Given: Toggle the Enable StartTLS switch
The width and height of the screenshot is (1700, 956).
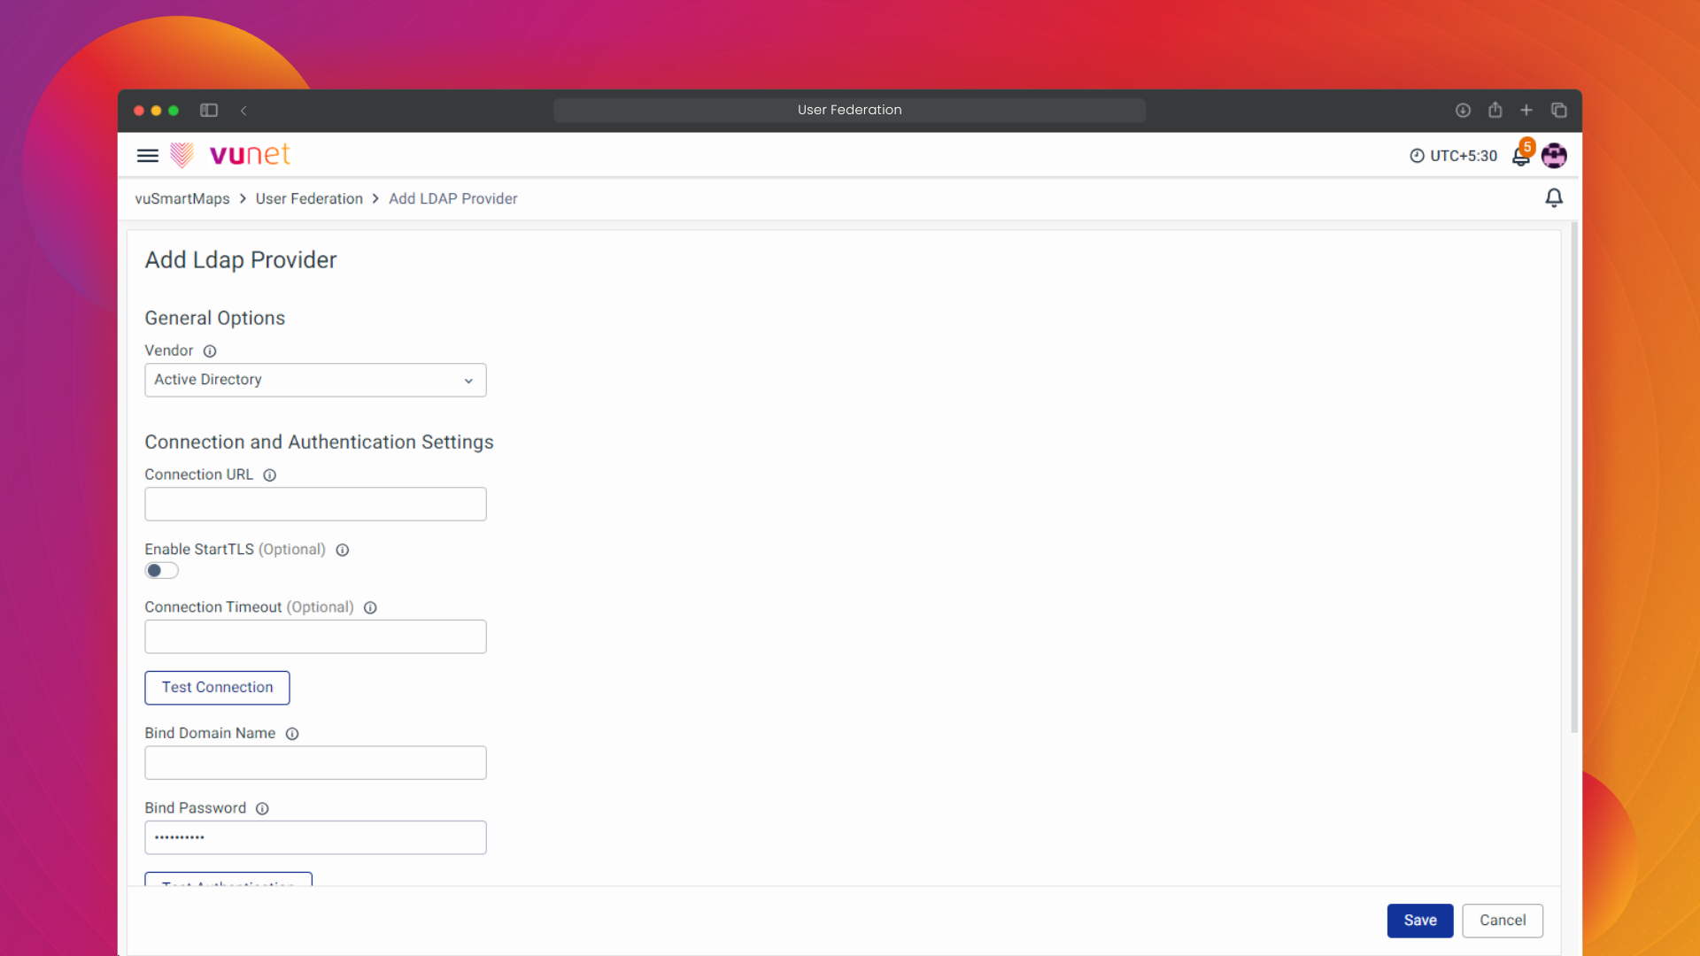Looking at the screenshot, I should click(x=161, y=571).
